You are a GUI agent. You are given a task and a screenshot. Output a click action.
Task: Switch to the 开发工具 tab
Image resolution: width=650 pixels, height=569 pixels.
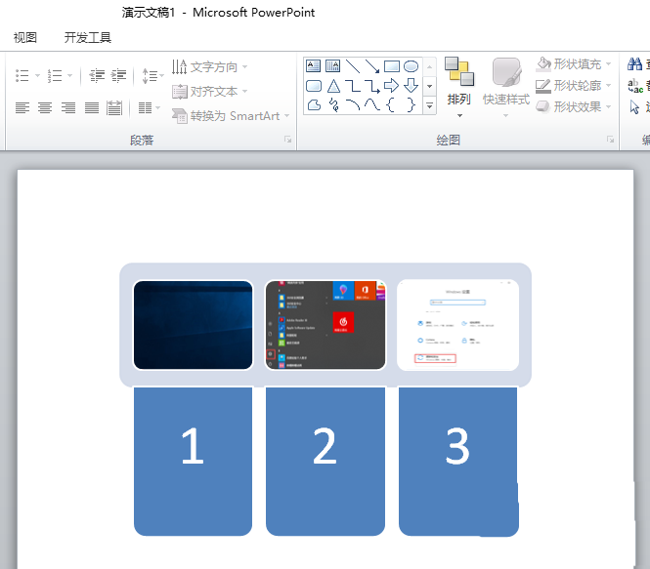click(x=87, y=38)
